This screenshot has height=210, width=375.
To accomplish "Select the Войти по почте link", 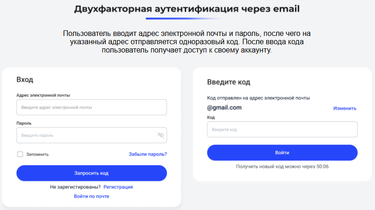I will pyautogui.click(x=91, y=196).
